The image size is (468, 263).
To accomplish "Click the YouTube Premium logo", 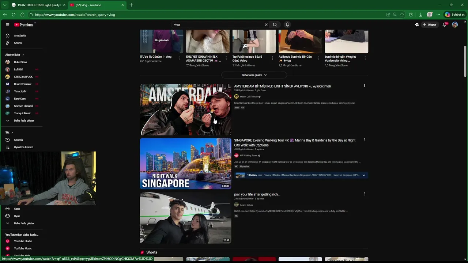I will [24, 24].
